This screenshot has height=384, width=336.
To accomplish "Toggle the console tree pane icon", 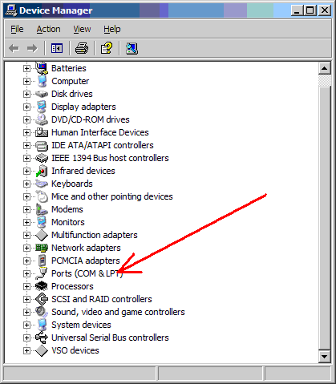I will coord(57,48).
